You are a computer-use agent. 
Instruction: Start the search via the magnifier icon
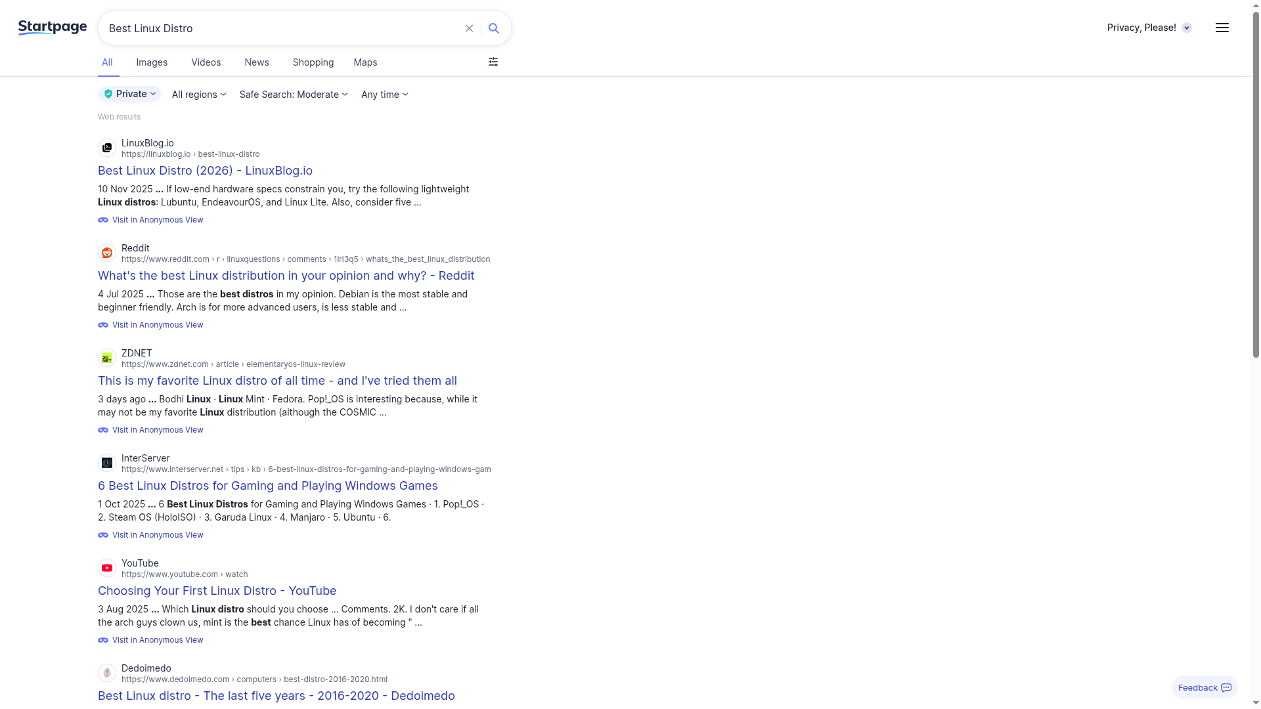click(494, 28)
